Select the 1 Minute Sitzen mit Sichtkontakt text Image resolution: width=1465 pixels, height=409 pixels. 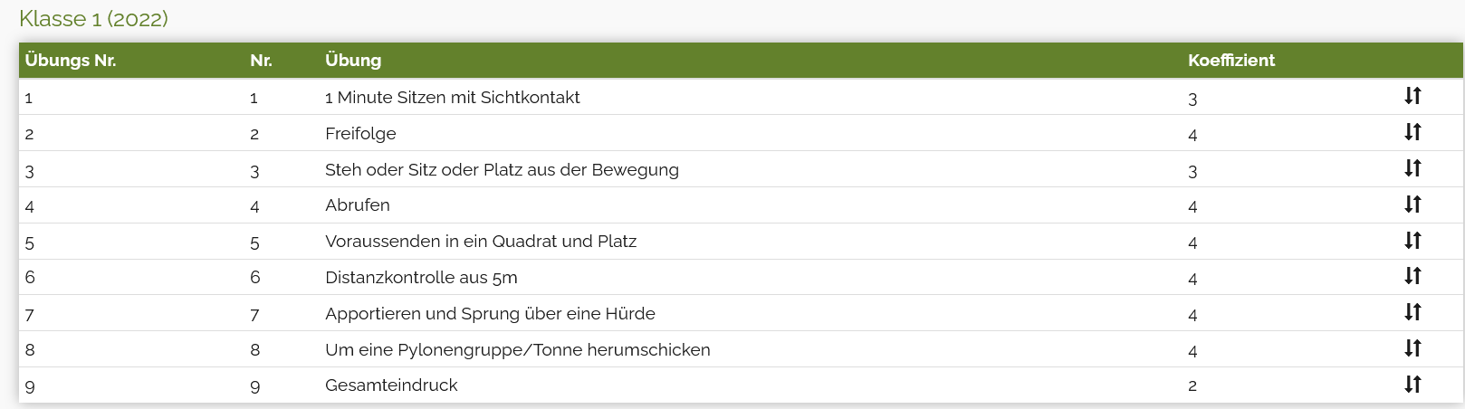452,98
